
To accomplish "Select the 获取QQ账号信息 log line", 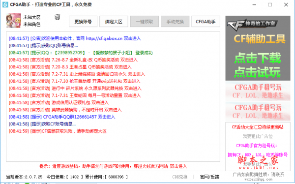I will click(x=43, y=46).
